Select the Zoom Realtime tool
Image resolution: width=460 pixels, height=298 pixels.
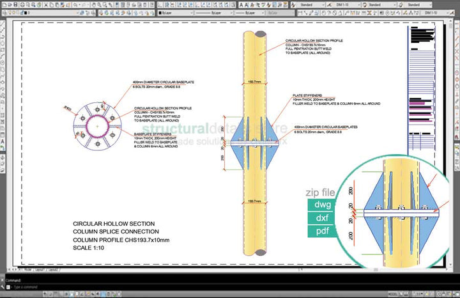click(100, 5)
